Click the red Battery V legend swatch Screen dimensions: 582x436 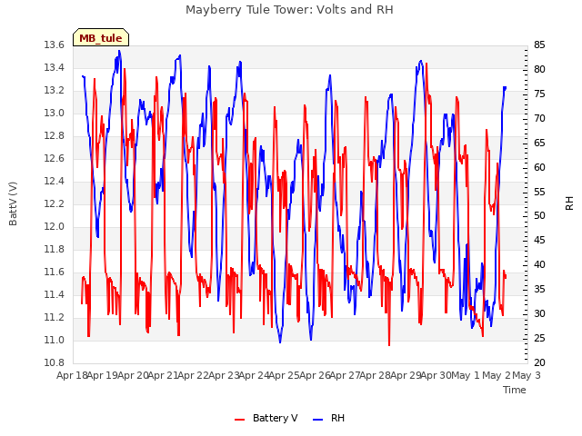click(x=240, y=419)
